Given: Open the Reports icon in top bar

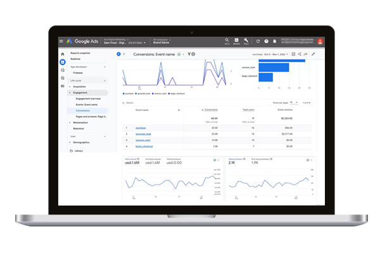Looking at the screenshot, I should coord(236,40).
